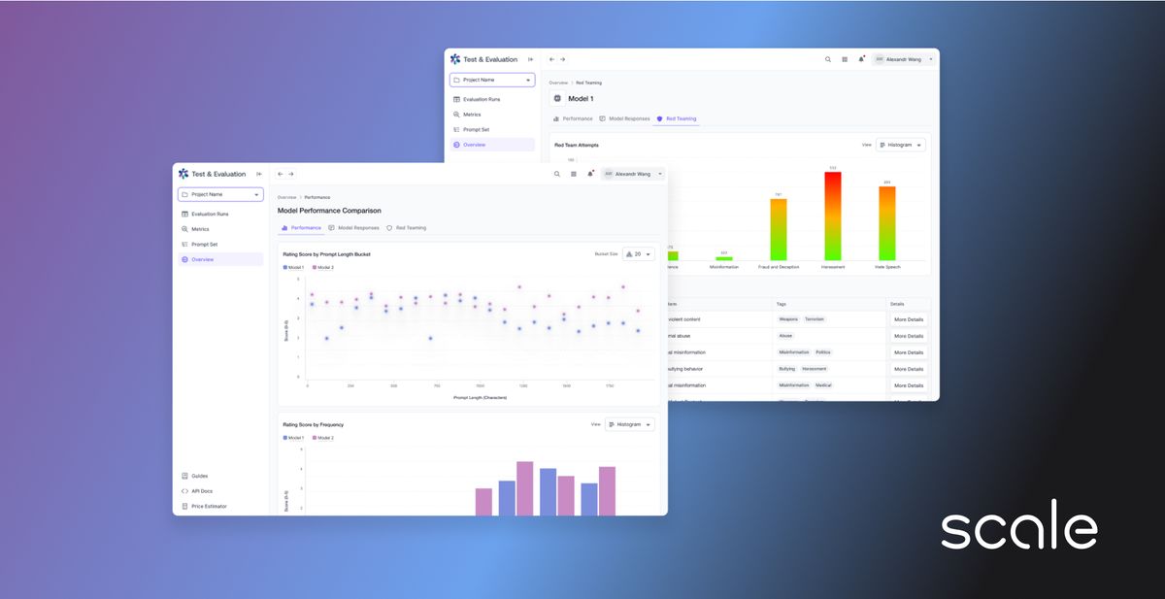Click the Terrorism tag
Viewport: 1165px width, 599px height.
815,319
